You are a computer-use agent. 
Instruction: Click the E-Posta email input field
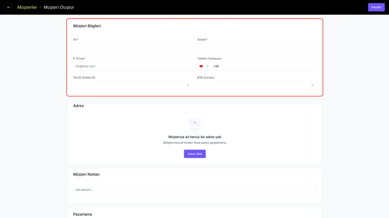(132, 66)
